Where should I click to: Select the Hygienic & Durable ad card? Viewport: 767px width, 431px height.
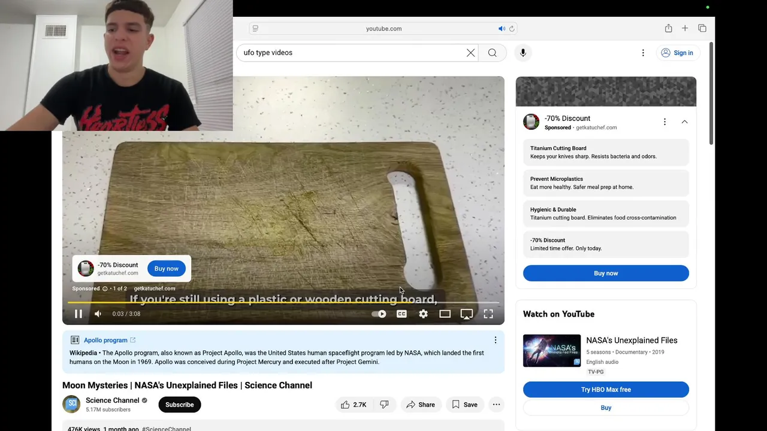[x=606, y=214]
